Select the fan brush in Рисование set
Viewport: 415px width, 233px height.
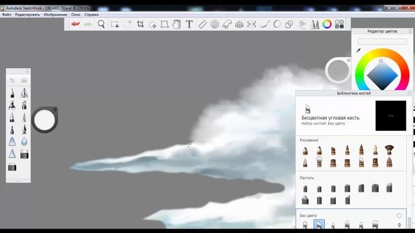click(x=389, y=150)
